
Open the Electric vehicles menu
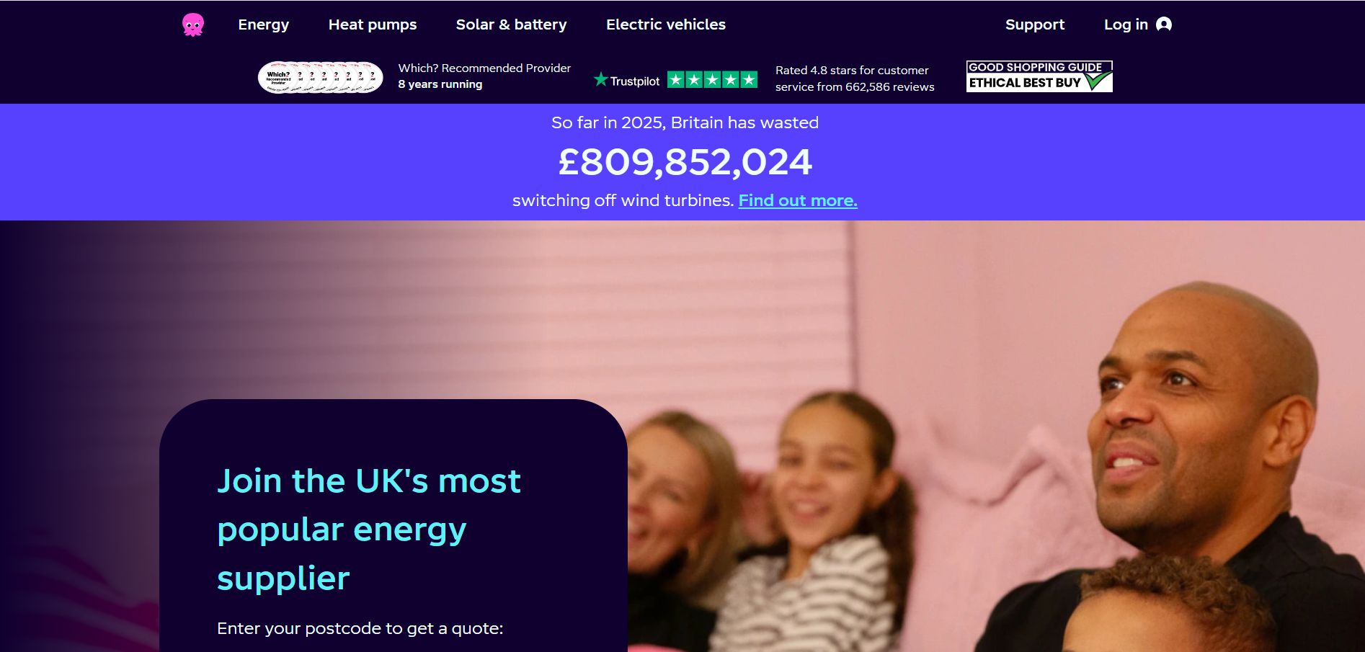click(x=666, y=24)
